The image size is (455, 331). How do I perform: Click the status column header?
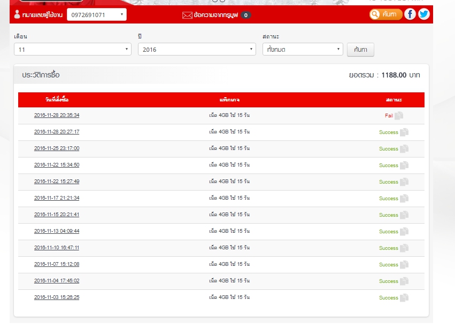point(394,100)
